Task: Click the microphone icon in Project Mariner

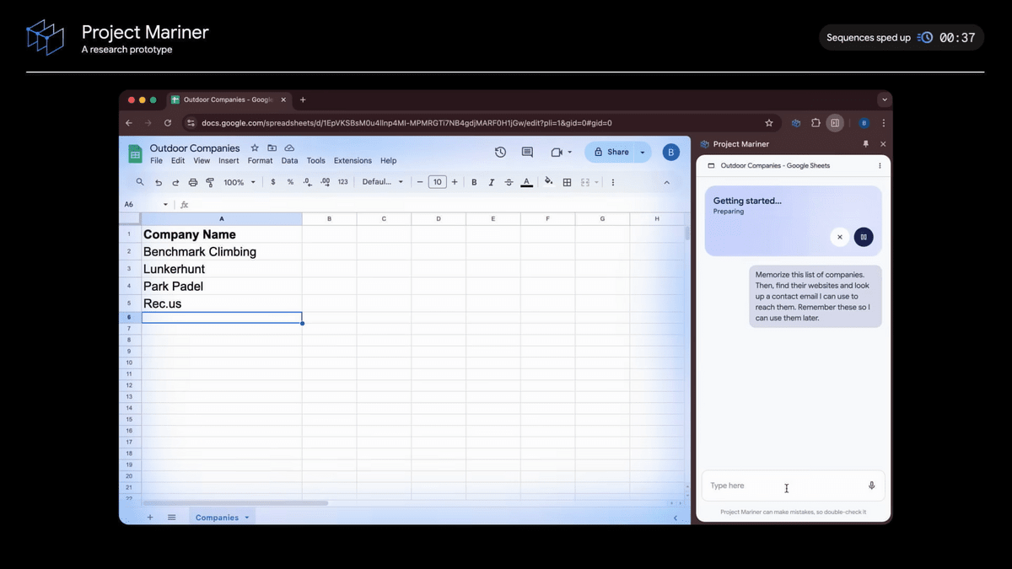Action: (872, 485)
